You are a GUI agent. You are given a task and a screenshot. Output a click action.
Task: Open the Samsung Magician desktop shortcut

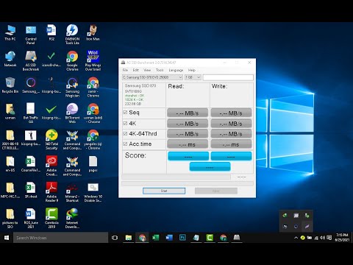[x=72, y=87]
